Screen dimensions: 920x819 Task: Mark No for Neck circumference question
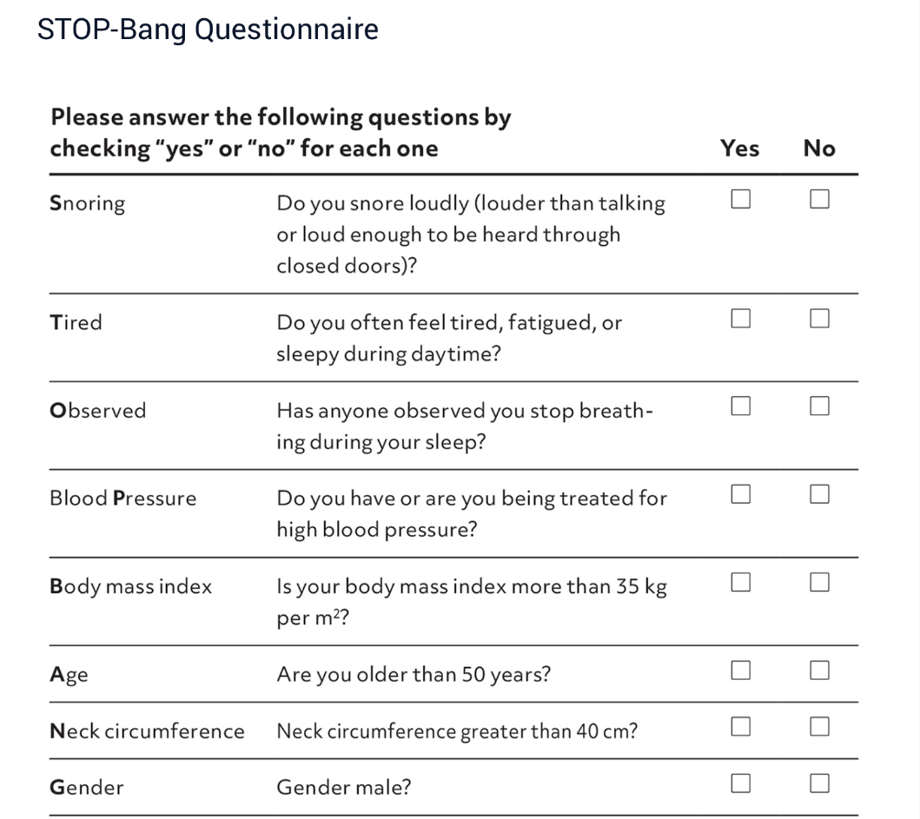[x=819, y=726]
